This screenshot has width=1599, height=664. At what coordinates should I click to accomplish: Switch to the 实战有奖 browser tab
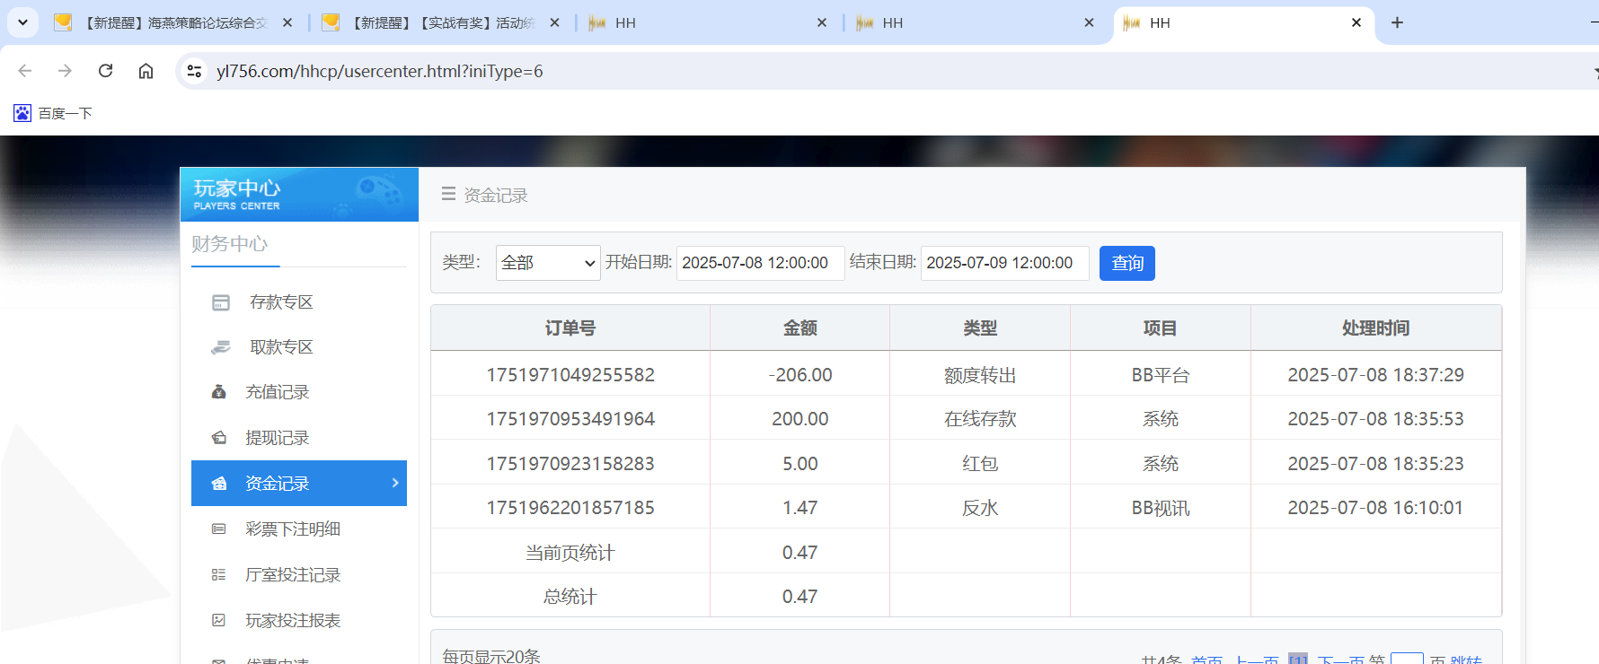point(436,23)
